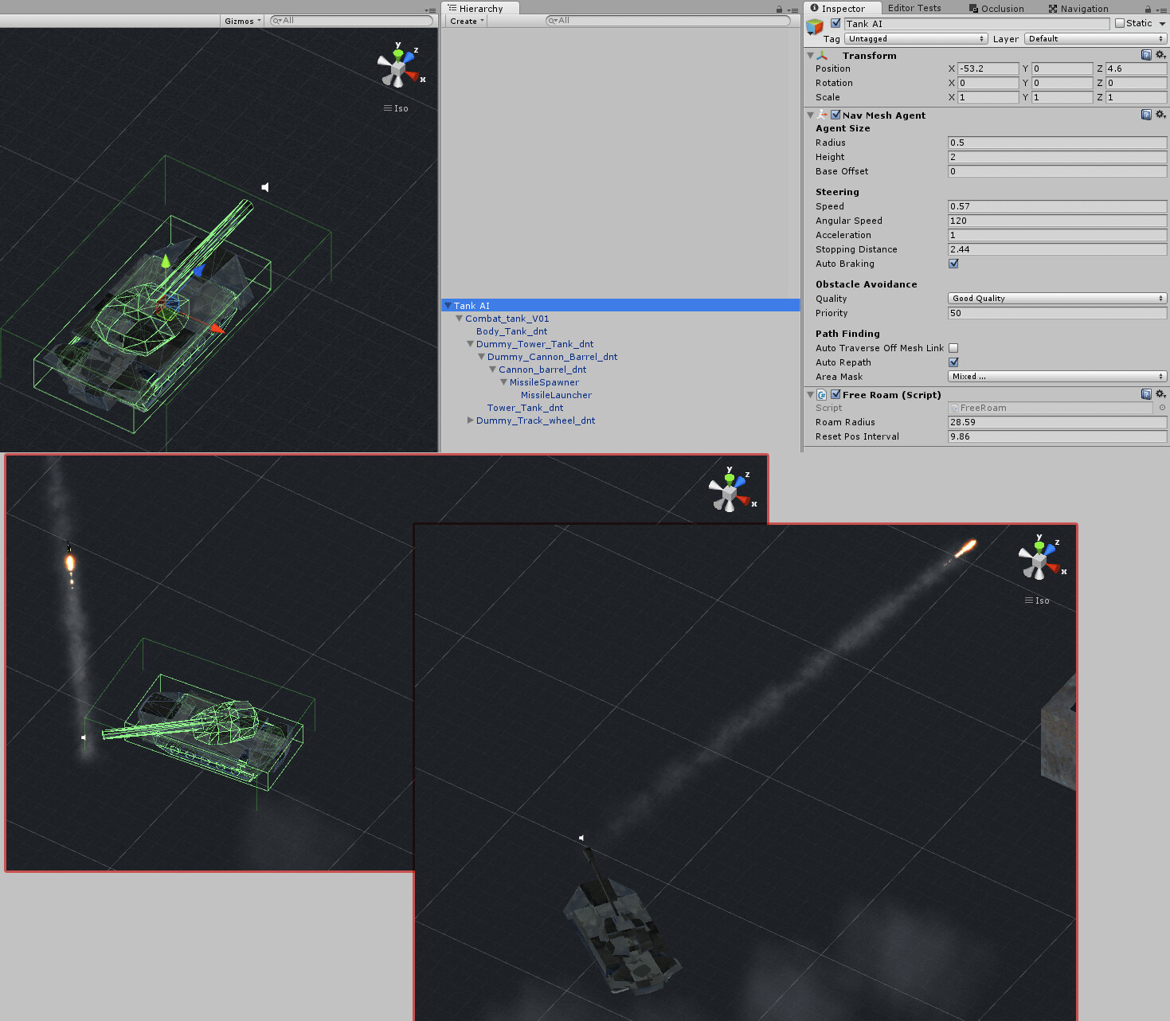
Task: Disable the Auto Braking checkbox
Action: pyautogui.click(x=953, y=264)
